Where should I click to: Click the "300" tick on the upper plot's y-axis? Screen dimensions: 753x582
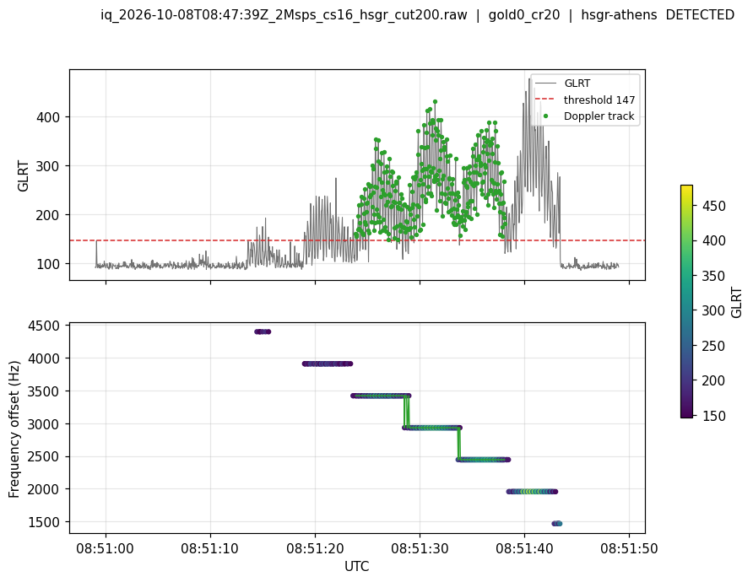pyautogui.click(x=48, y=166)
